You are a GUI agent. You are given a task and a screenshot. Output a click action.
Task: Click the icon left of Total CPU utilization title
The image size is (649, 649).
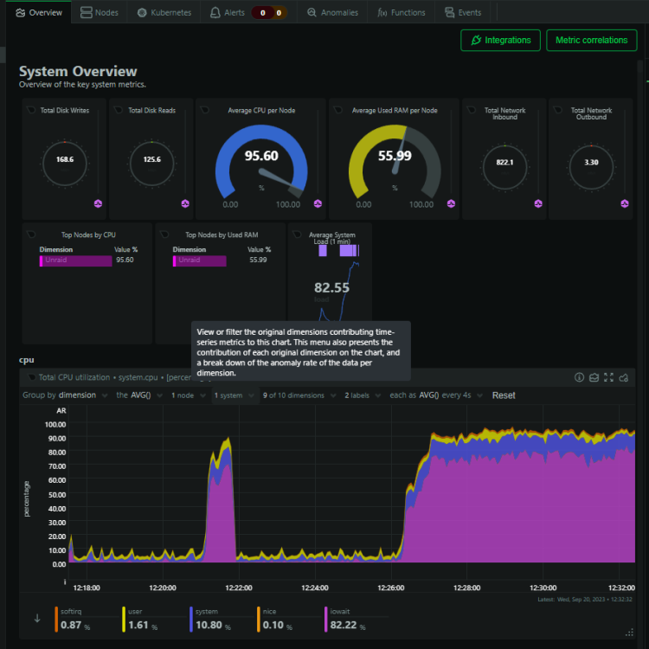coord(31,377)
